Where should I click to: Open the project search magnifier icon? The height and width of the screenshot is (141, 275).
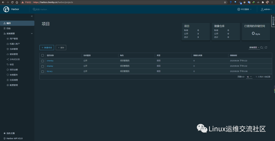[x=262, y=48]
